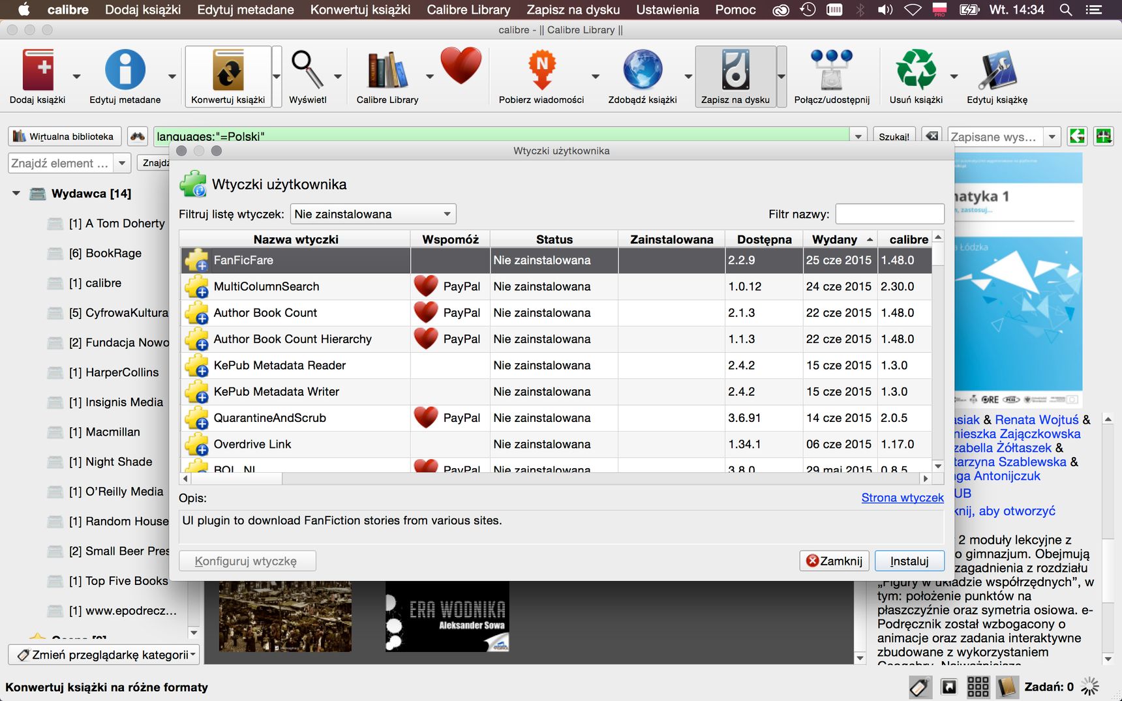Screen dimensions: 1122x701
Task: Open the Edytuj metadane dropdown arrow
Action: (172, 76)
